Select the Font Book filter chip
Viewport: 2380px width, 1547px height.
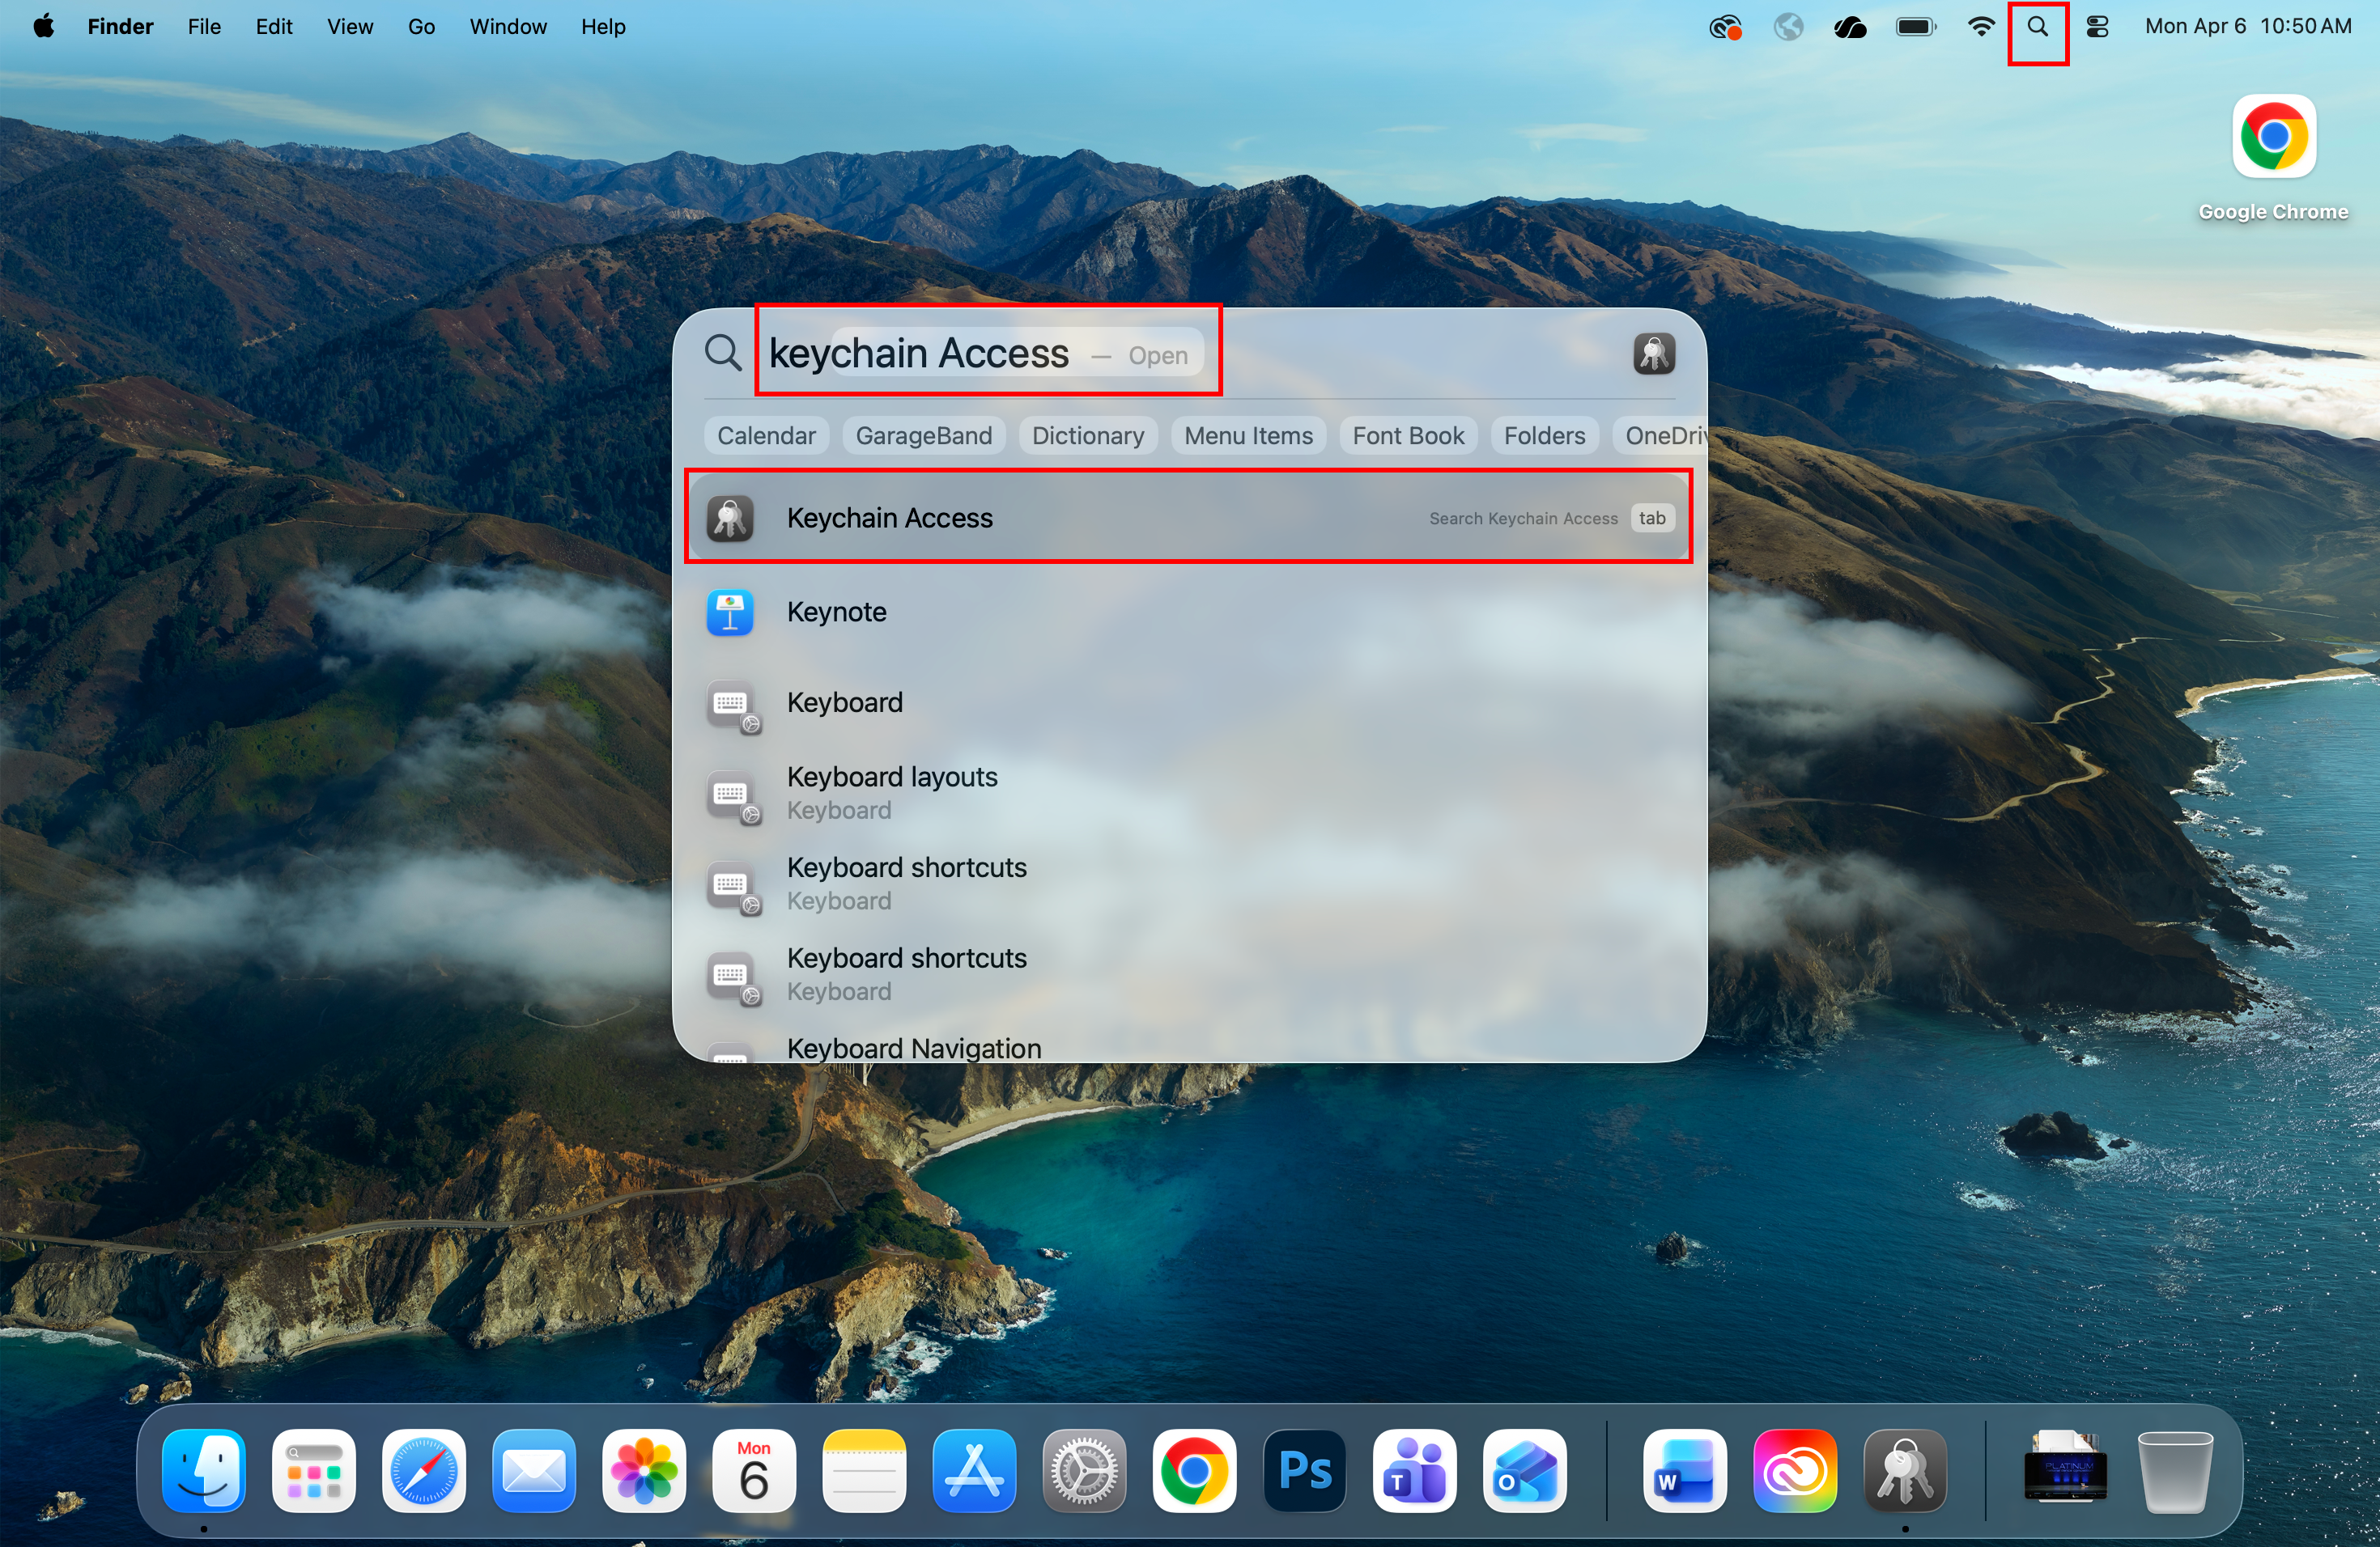(x=1408, y=434)
